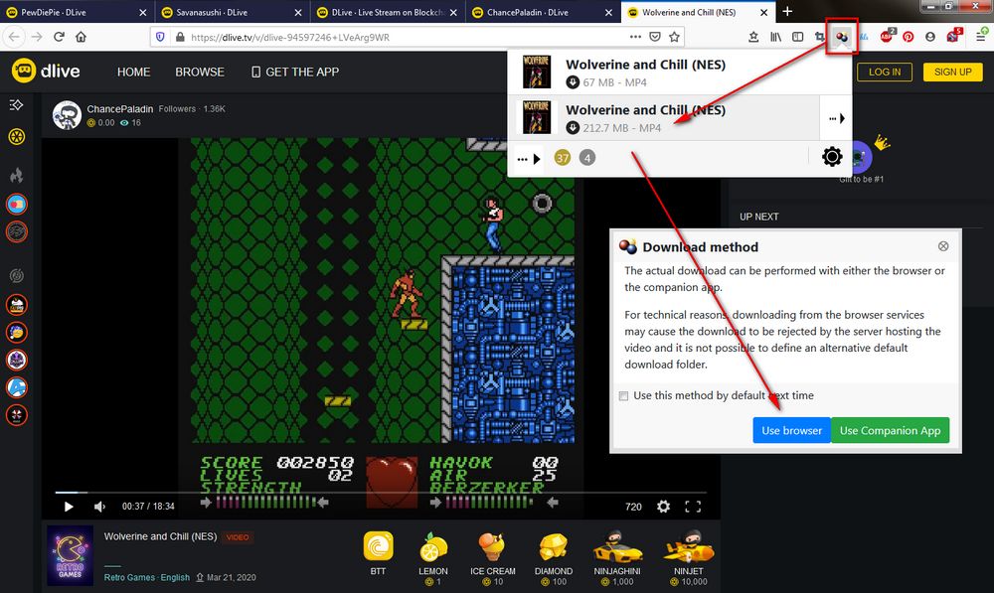Switch to DLive Live Stream on Blockchain tab
The image size is (994, 593).
(x=388, y=12)
